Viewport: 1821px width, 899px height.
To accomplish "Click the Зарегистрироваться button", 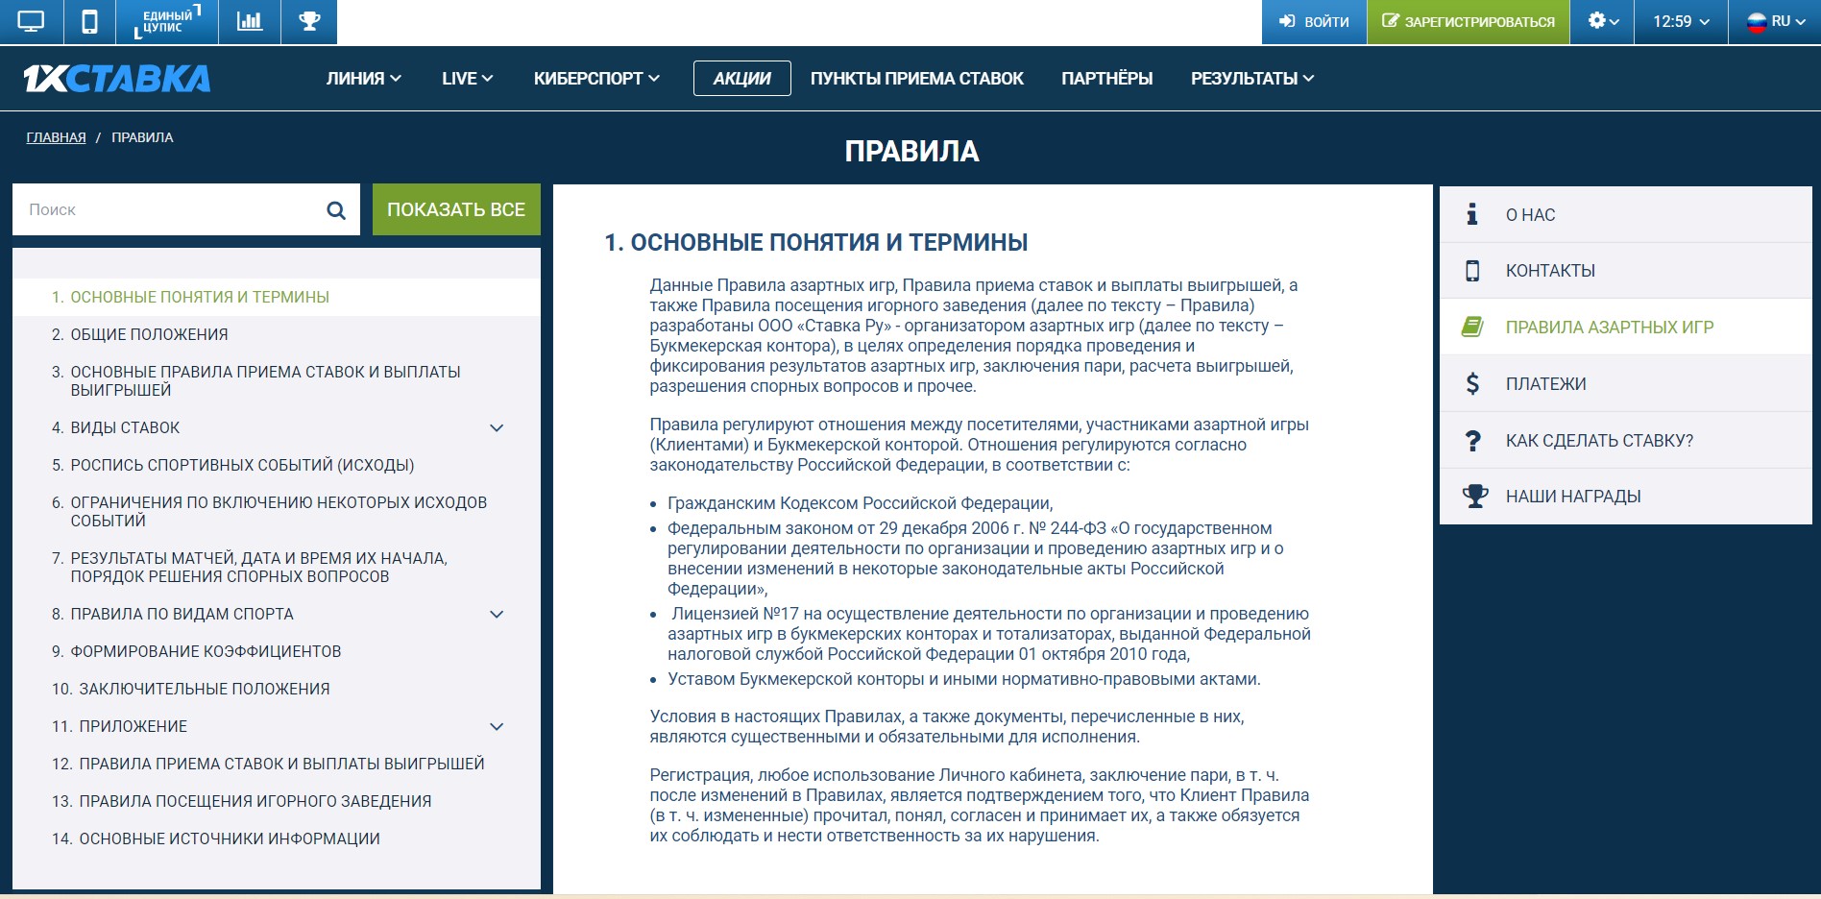I will [1469, 22].
